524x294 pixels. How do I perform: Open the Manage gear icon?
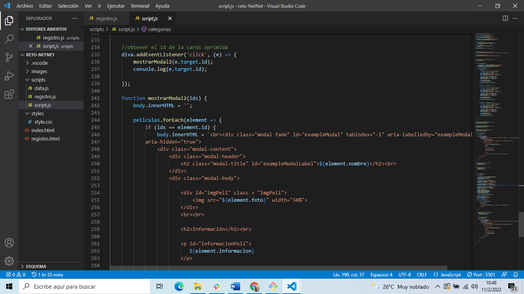point(9,261)
